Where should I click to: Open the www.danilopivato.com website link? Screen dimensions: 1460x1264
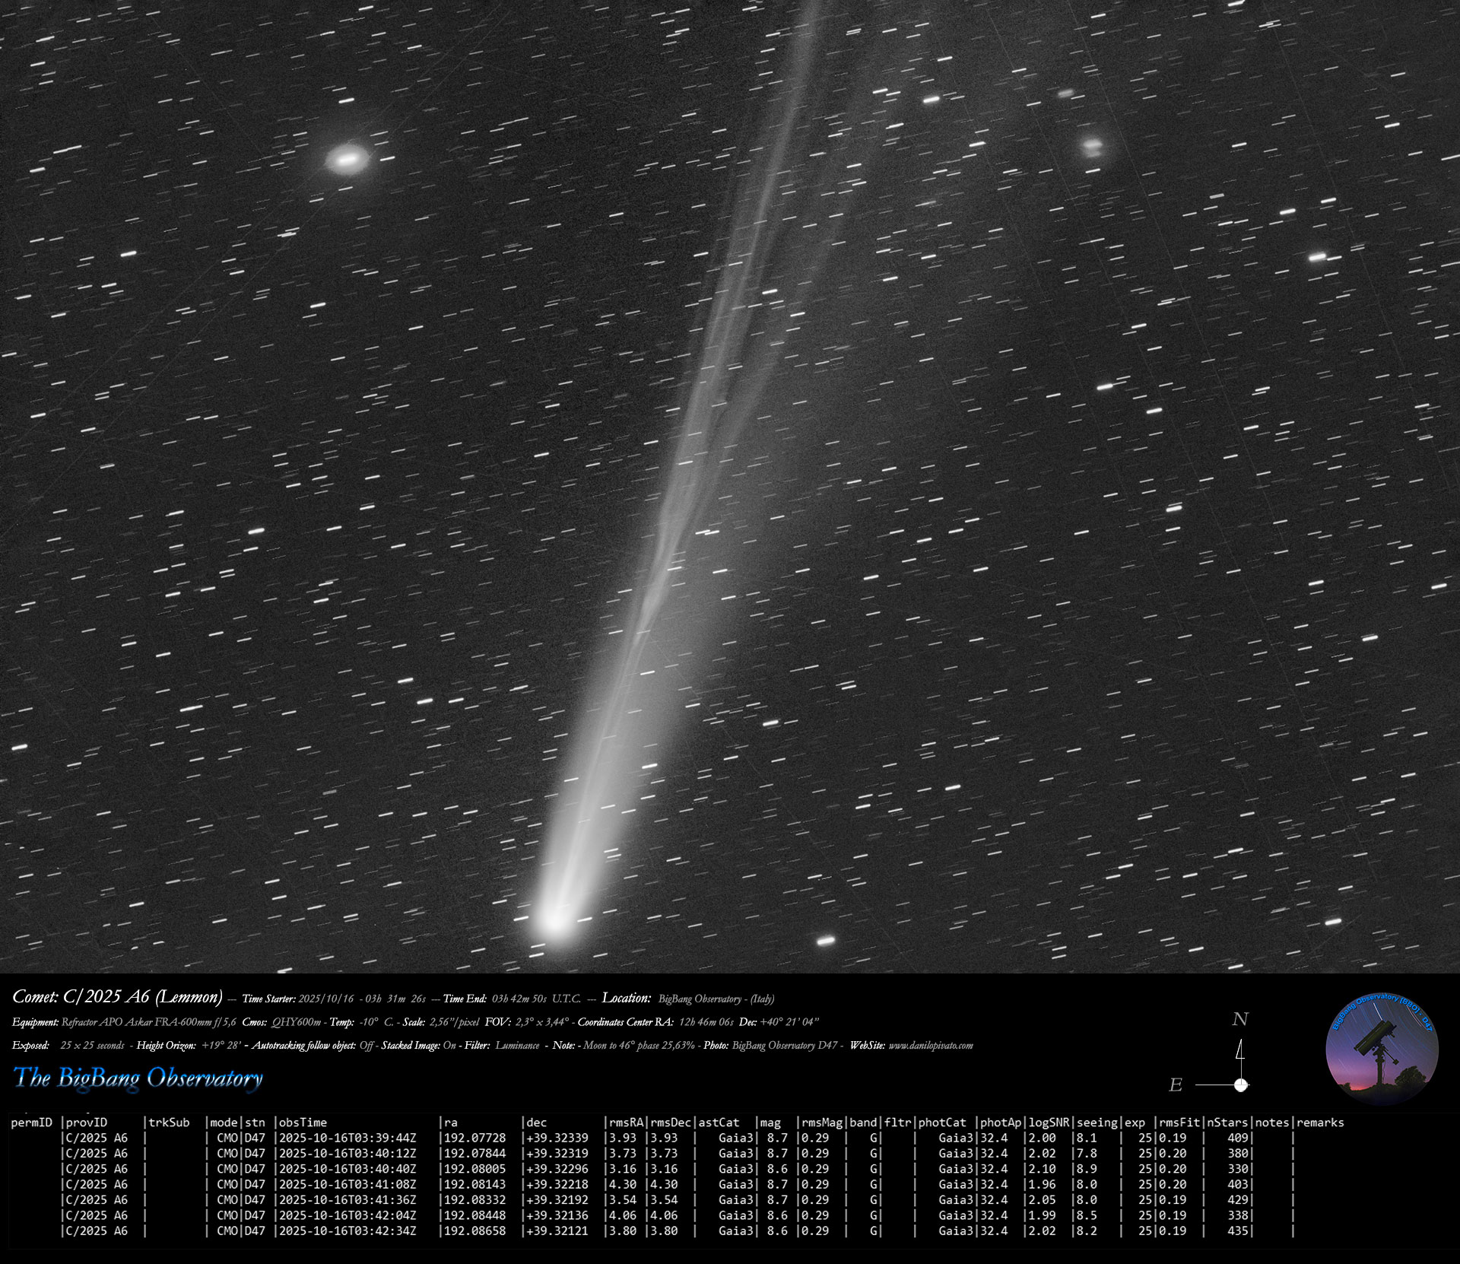tap(931, 1046)
